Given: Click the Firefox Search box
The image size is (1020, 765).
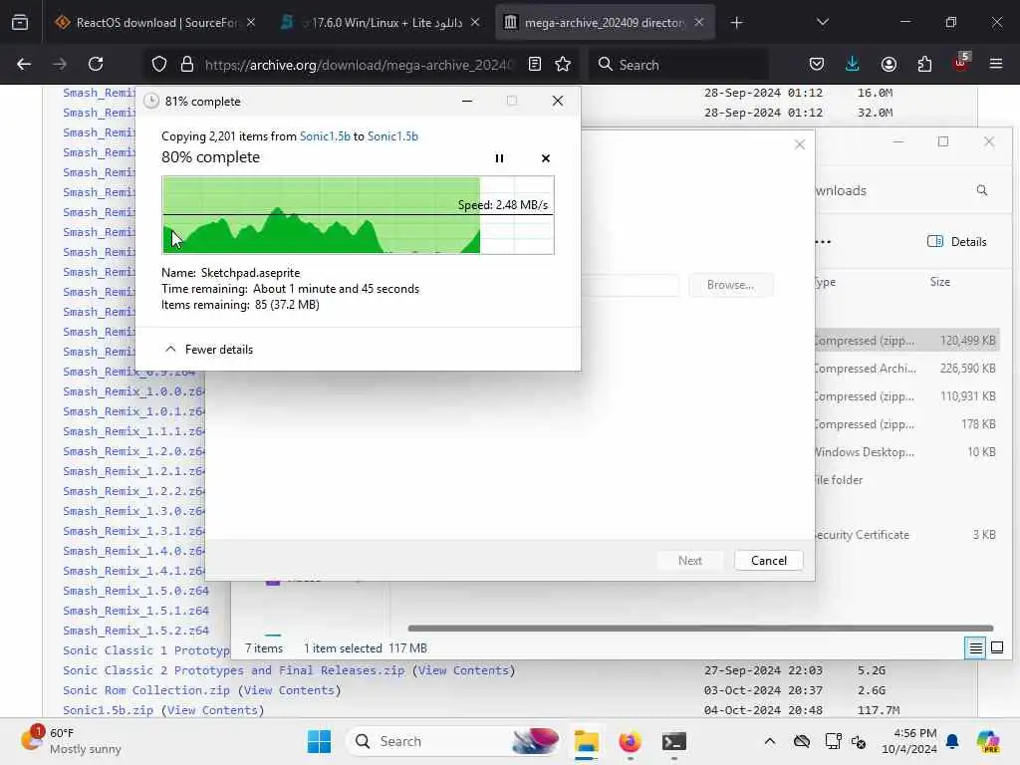Looking at the screenshot, I should (x=679, y=65).
